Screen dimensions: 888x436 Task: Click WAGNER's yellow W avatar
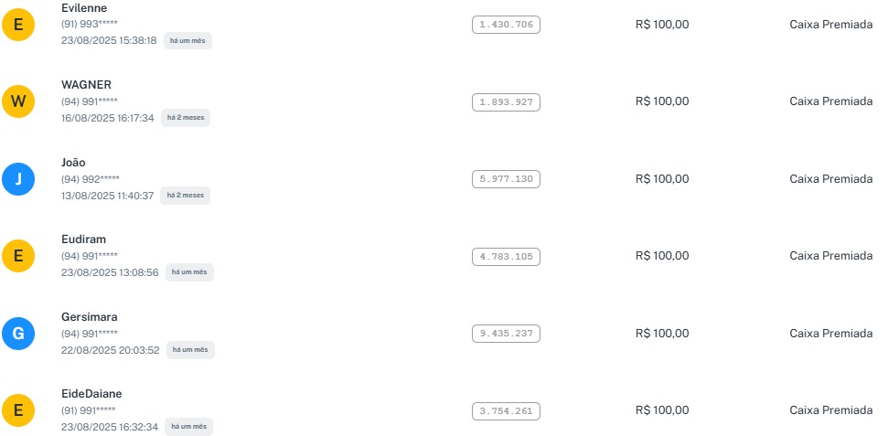18,101
